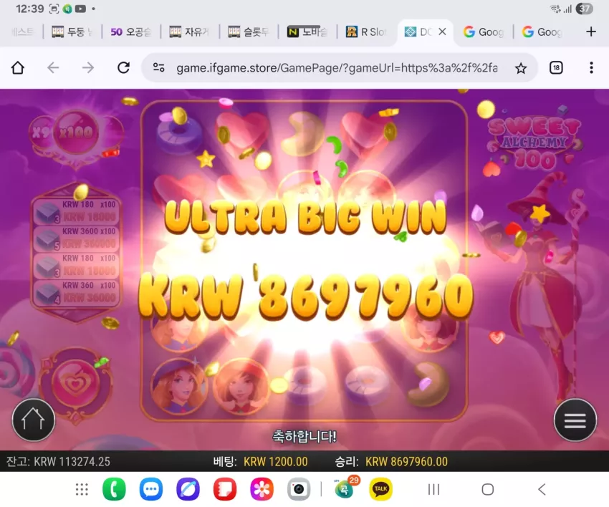This screenshot has height=507, width=609.
Task: Tap the Android back navigation button
Action: (542, 490)
